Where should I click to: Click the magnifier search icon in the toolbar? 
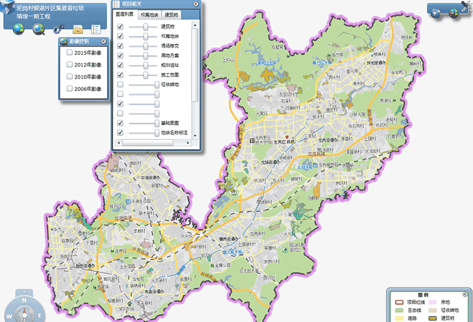pyautogui.click(x=38, y=28)
